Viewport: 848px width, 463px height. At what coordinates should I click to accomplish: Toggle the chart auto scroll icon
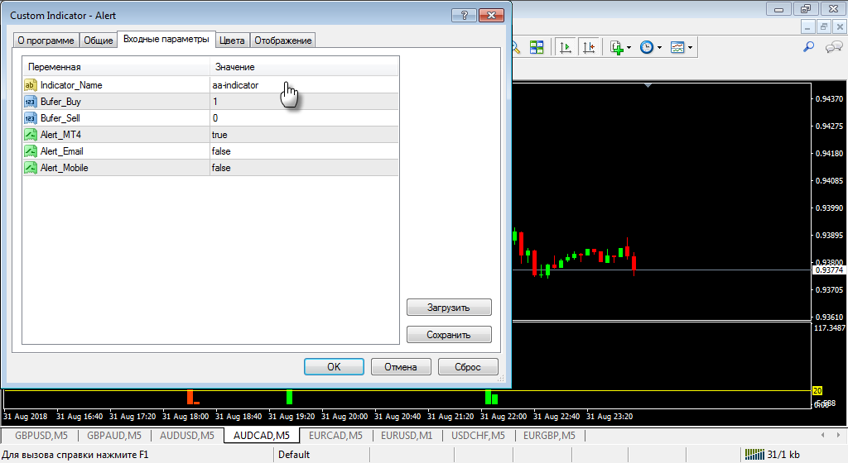pos(566,47)
